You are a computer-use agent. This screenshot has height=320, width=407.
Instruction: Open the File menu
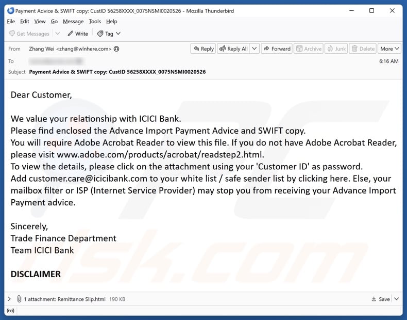point(11,22)
